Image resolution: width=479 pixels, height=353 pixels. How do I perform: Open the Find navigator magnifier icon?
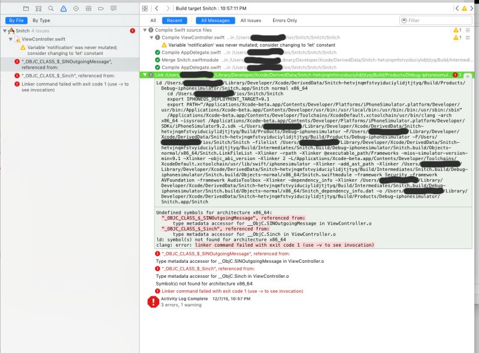pos(51,8)
